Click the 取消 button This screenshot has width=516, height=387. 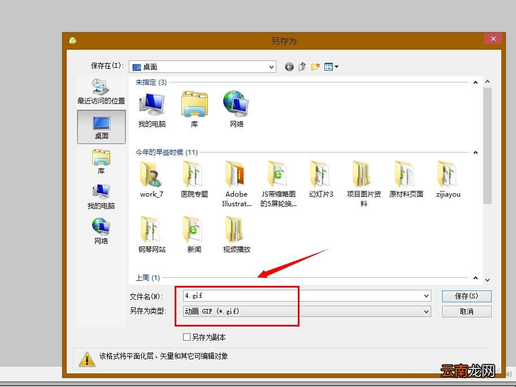coord(467,312)
